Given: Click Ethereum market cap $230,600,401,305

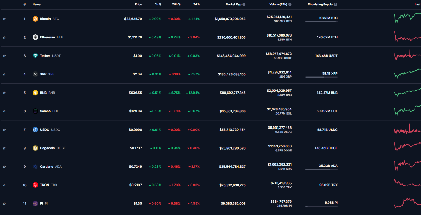Looking at the screenshot, I should (231, 37).
